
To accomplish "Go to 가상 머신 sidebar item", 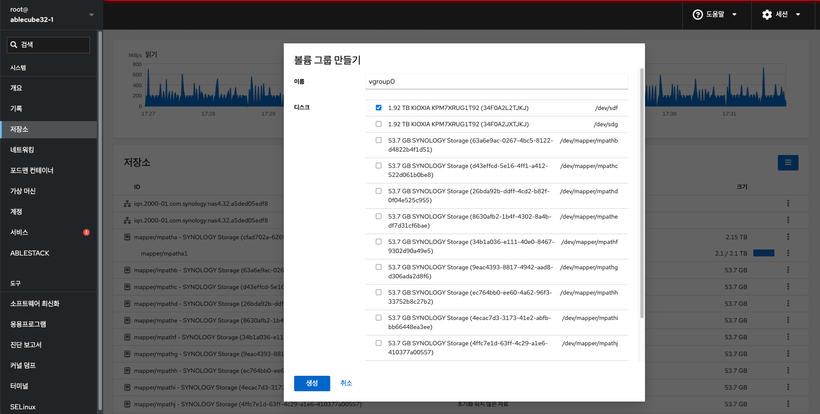I will tap(23, 191).
